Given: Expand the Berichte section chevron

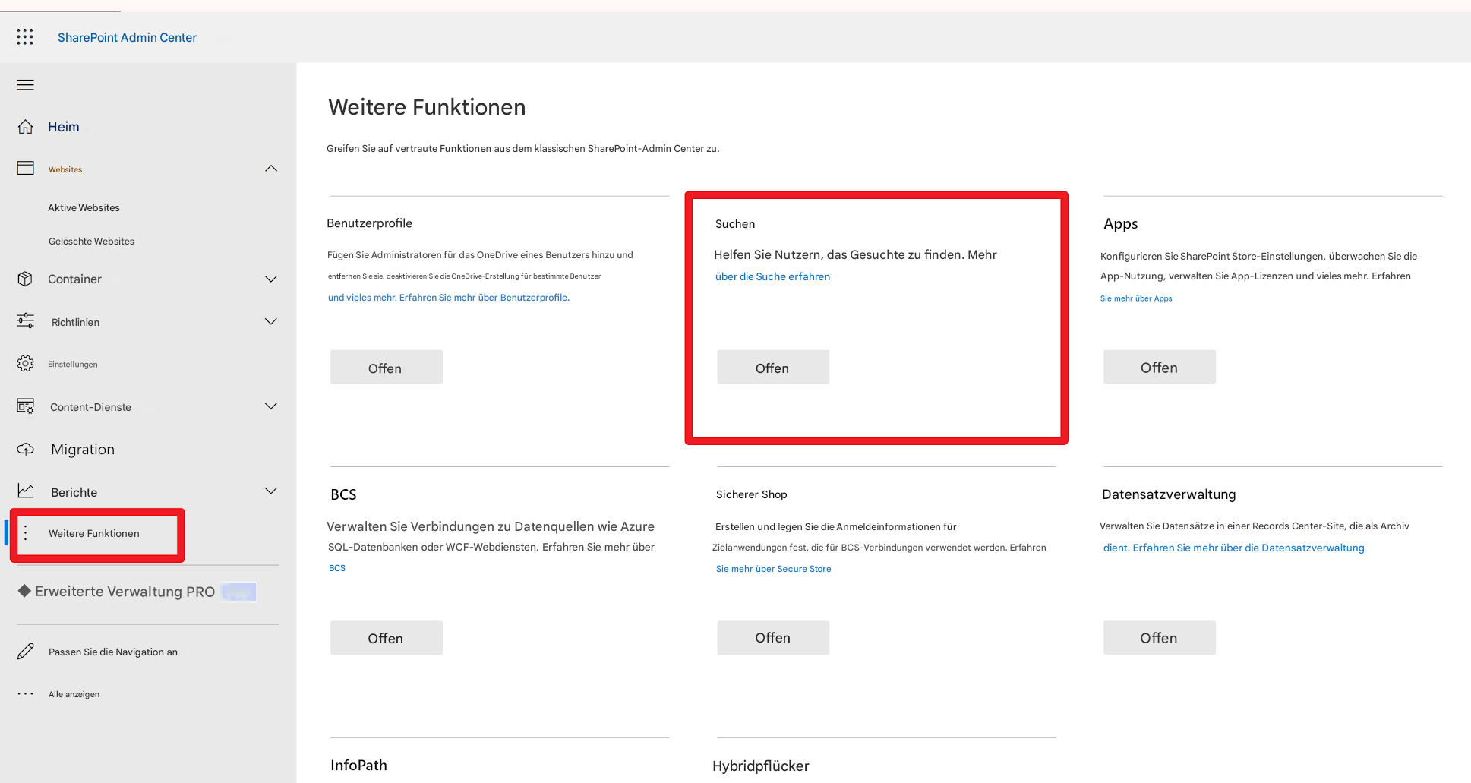Looking at the screenshot, I should [x=271, y=491].
